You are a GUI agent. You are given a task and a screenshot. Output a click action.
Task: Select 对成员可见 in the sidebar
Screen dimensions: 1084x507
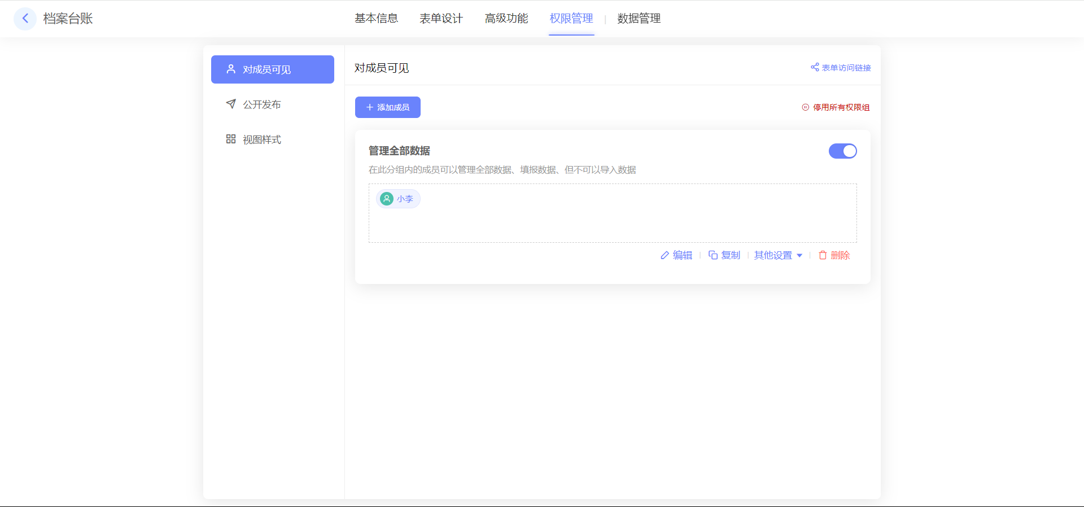point(273,69)
